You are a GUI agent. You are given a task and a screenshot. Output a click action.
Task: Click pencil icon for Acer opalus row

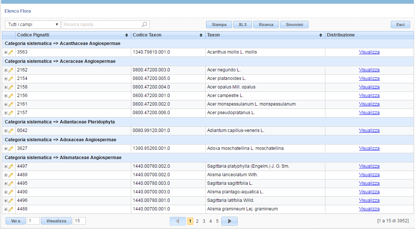point(11,87)
